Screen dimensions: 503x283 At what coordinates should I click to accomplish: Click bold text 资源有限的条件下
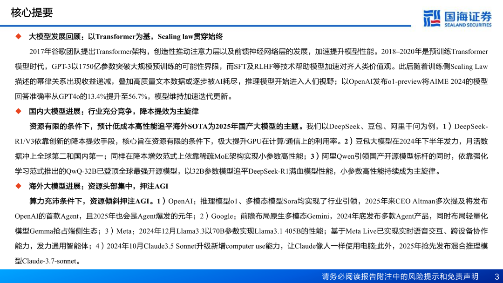(x=59, y=126)
